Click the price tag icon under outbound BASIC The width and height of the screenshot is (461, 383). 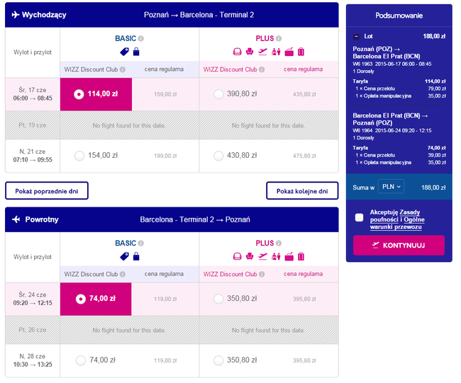124,51
